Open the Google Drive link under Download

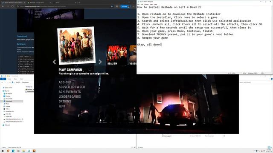click(x=26, y=40)
